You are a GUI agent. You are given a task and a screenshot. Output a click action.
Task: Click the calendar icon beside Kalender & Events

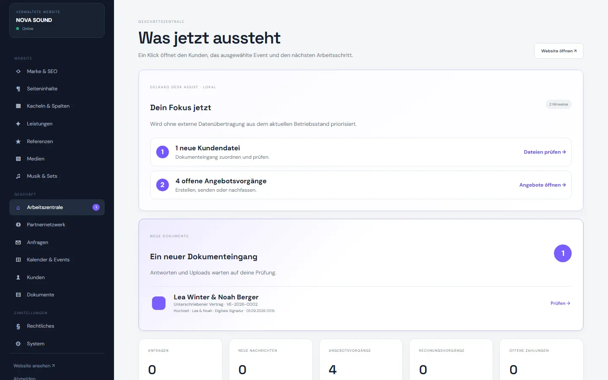tap(18, 260)
